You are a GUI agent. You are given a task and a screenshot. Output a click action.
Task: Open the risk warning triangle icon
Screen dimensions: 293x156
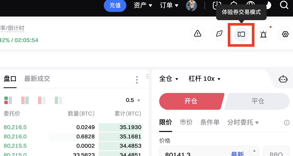point(197,34)
